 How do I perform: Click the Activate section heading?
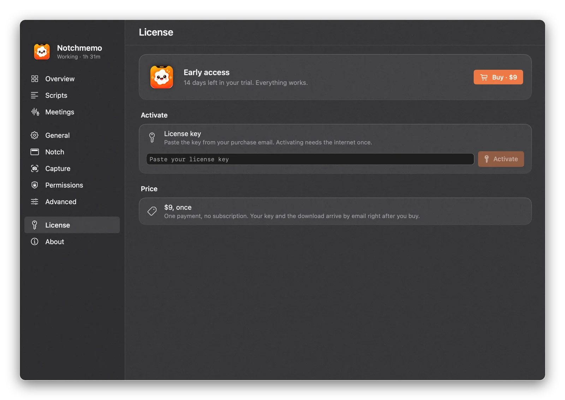[154, 115]
